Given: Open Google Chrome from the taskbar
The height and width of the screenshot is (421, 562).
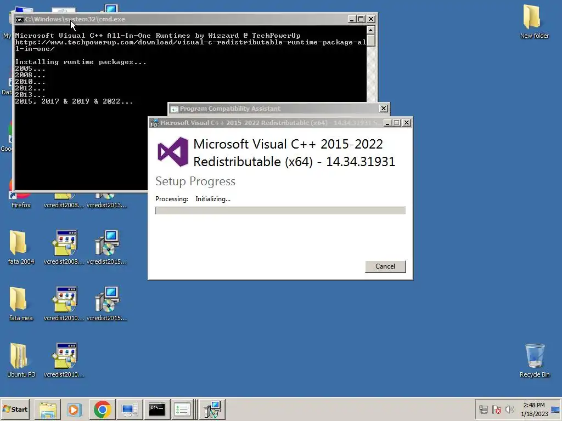Looking at the screenshot, I should [102, 409].
